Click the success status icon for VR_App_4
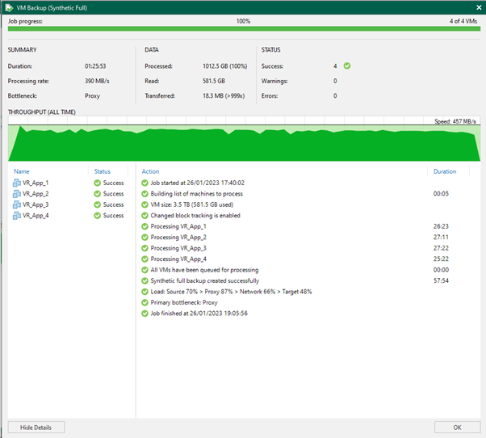Screen dimensions: 486x438 click(98, 216)
